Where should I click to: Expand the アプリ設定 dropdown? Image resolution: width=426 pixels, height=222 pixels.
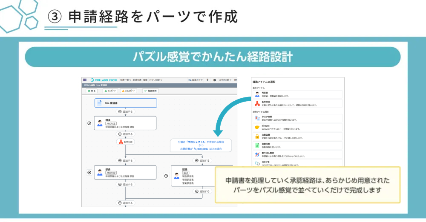[x=155, y=80]
